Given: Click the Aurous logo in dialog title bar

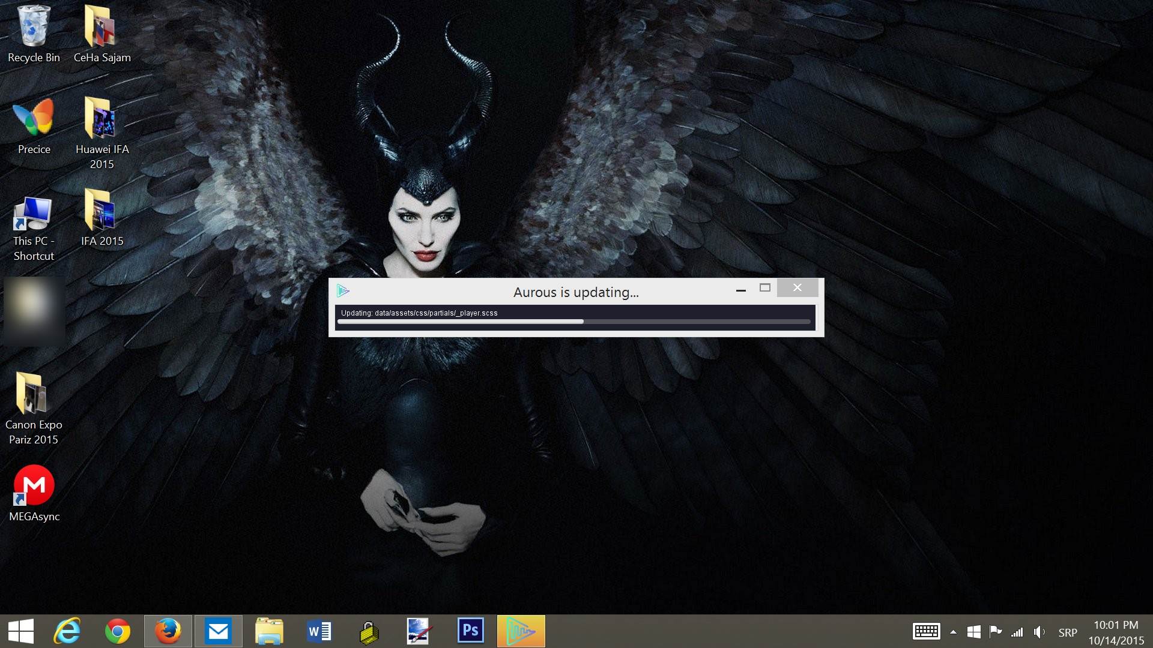Looking at the screenshot, I should (x=343, y=291).
